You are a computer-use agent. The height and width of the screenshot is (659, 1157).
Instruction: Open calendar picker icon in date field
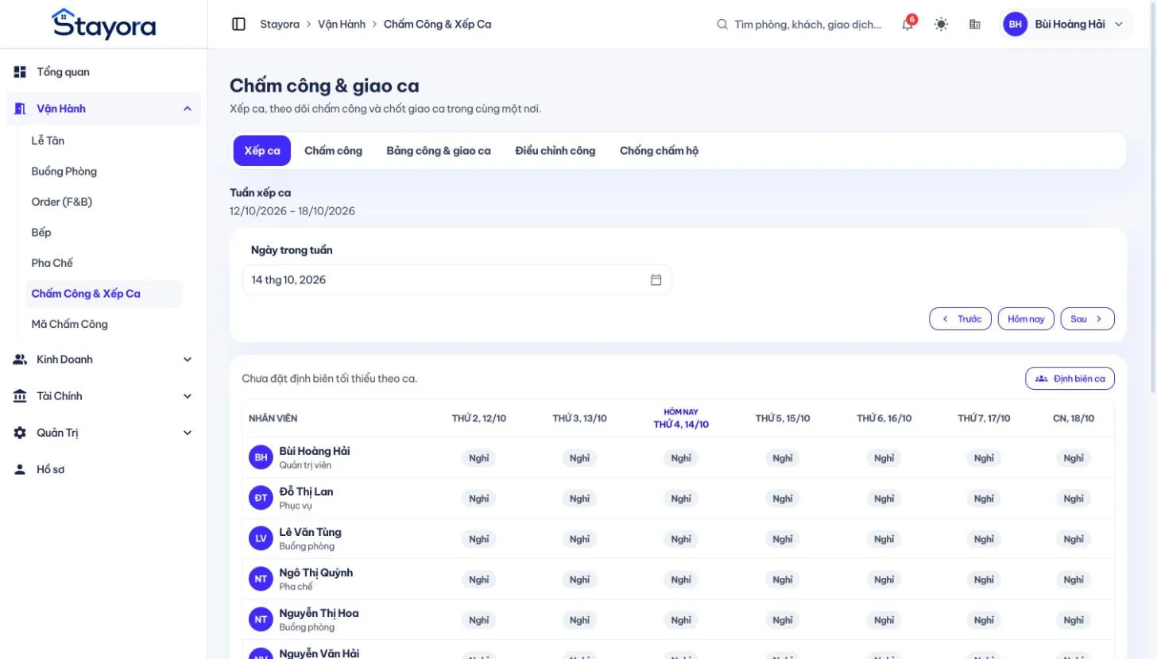click(656, 280)
